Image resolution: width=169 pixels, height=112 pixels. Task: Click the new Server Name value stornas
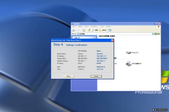point(100,54)
